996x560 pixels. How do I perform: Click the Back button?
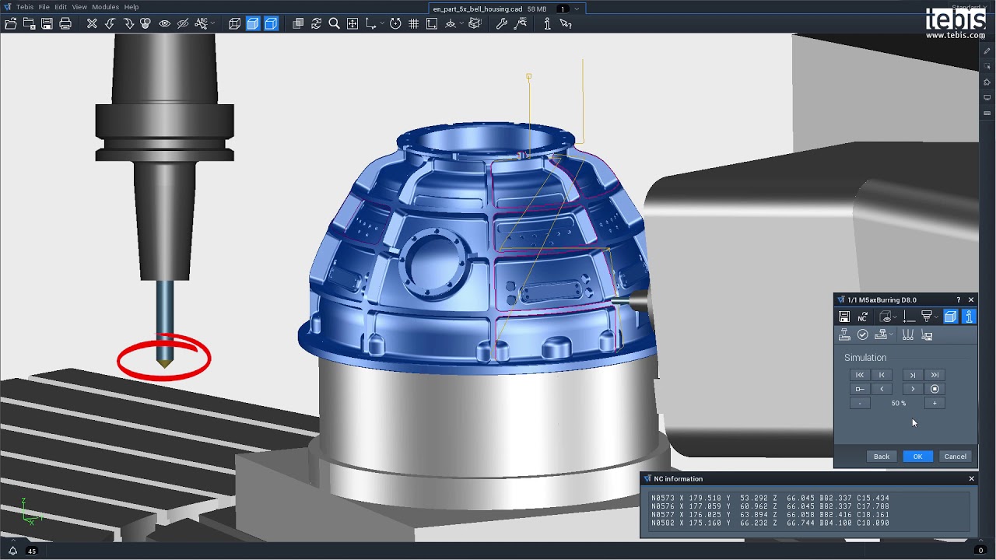coord(882,457)
